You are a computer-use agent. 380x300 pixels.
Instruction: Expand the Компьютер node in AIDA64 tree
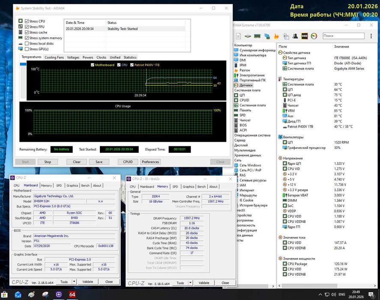(243, 45)
